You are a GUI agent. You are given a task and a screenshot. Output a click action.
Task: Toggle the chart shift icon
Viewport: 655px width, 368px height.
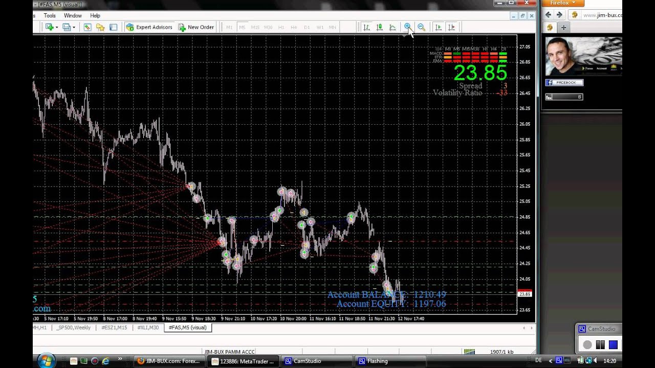pos(451,27)
